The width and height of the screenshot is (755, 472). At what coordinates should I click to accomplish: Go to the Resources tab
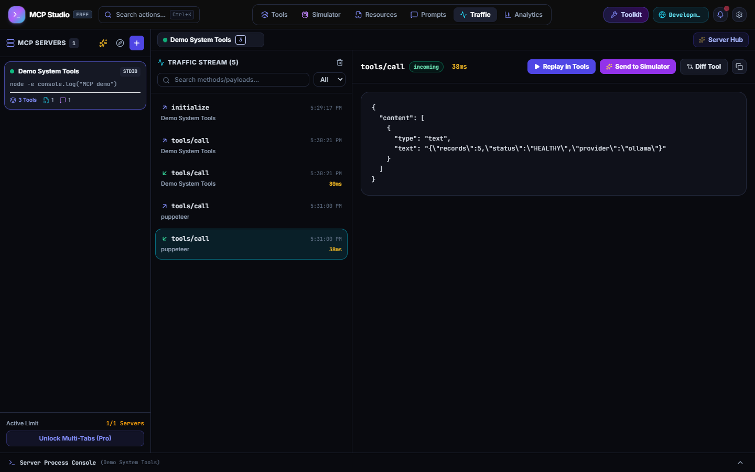[376, 15]
